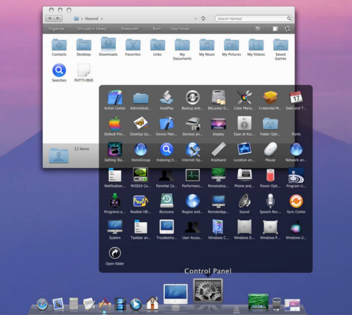
Task: Open Default Programs apple icon
Action: (x=115, y=124)
